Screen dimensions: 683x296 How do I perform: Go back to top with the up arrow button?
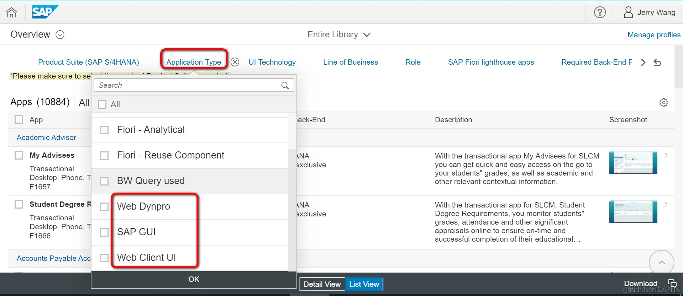pos(662,263)
